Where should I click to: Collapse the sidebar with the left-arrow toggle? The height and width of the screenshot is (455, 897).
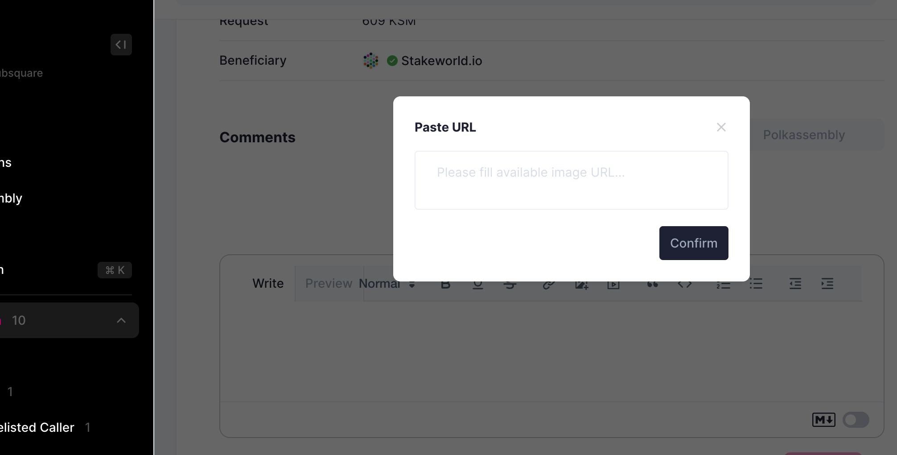tap(121, 45)
